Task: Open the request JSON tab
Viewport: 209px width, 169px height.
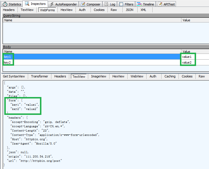Action: 130,10
